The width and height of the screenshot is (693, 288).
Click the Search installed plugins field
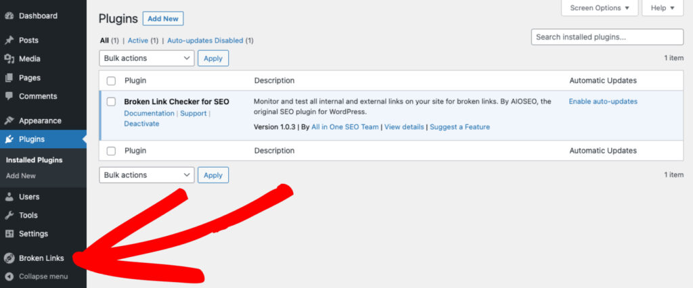(607, 37)
